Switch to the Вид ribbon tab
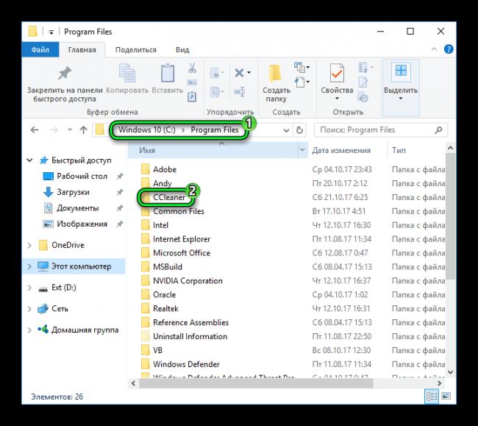 pyautogui.click(x=182, y=49)
